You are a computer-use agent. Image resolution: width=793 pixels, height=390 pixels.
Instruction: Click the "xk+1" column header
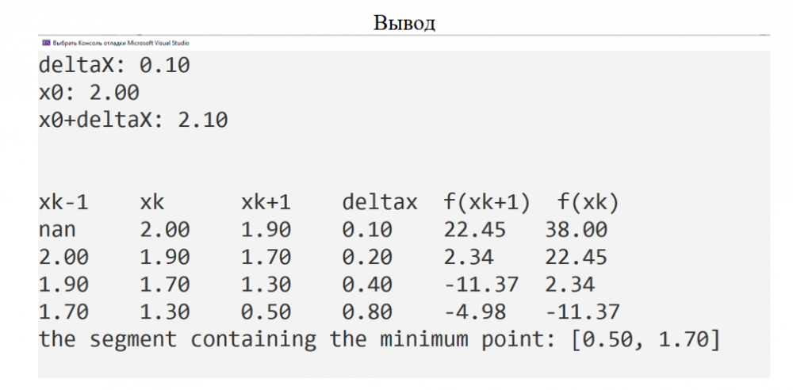[266, 203]
